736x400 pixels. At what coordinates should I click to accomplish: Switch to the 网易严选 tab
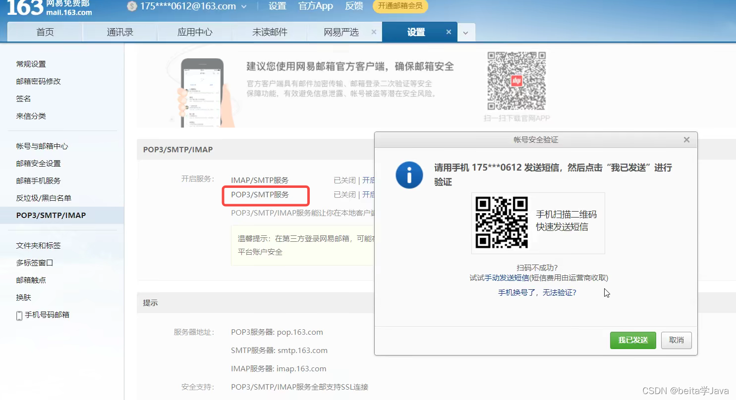point(341,32)
